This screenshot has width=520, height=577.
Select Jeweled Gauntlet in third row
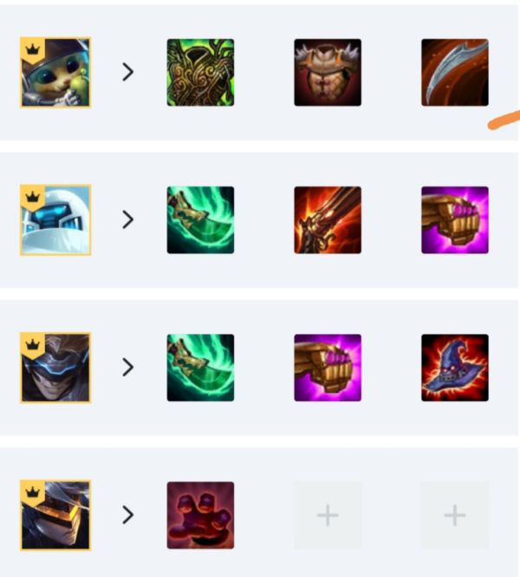(x=328, y=368)
